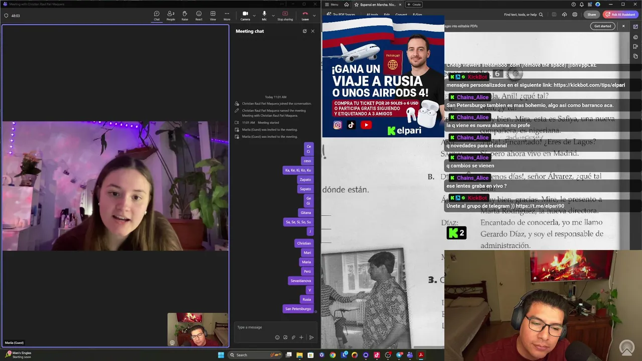
Task: Close the Espanol en Marcha tab
Action: (x=400, y=5)
